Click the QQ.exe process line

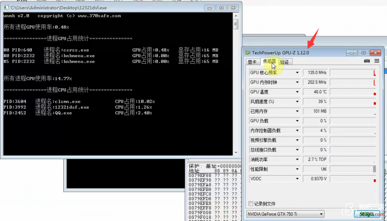click(x=78, y=113)
